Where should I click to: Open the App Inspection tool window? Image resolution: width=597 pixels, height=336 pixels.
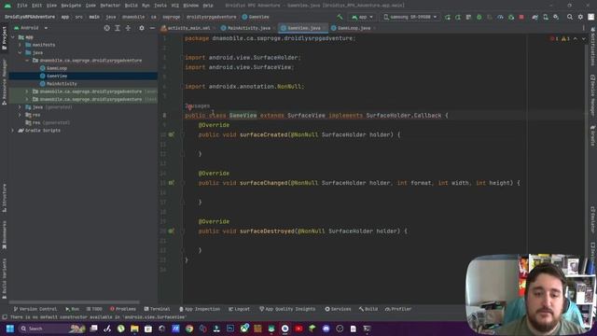point(199,309)
